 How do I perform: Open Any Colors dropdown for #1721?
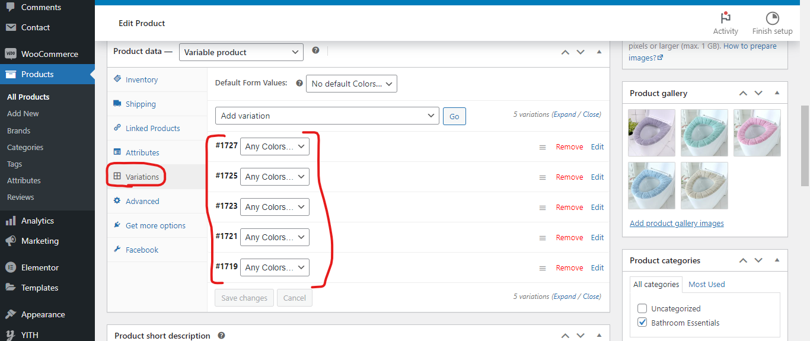click(275, 237)
